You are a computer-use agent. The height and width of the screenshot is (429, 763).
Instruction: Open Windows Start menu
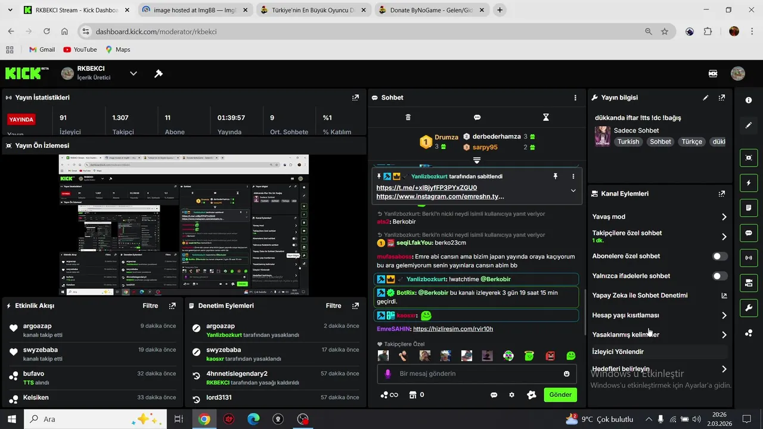[x=11, y=419]
